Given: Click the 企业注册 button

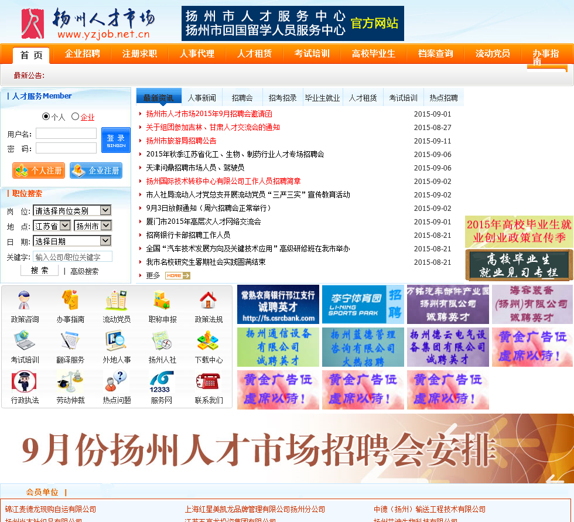Looking at the screenshot, I should [x=96, y=170].
